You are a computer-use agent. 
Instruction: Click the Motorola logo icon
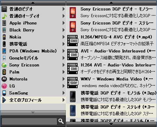4,79
